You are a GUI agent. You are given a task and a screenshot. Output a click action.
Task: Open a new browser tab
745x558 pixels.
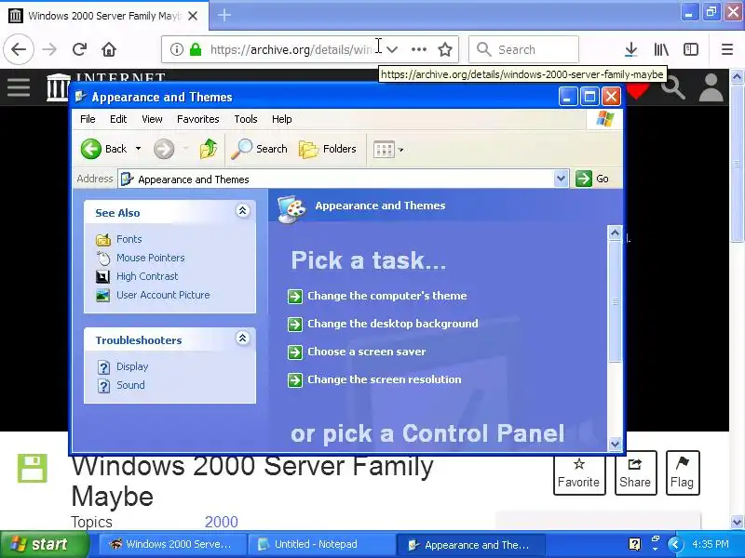[224, 15]
